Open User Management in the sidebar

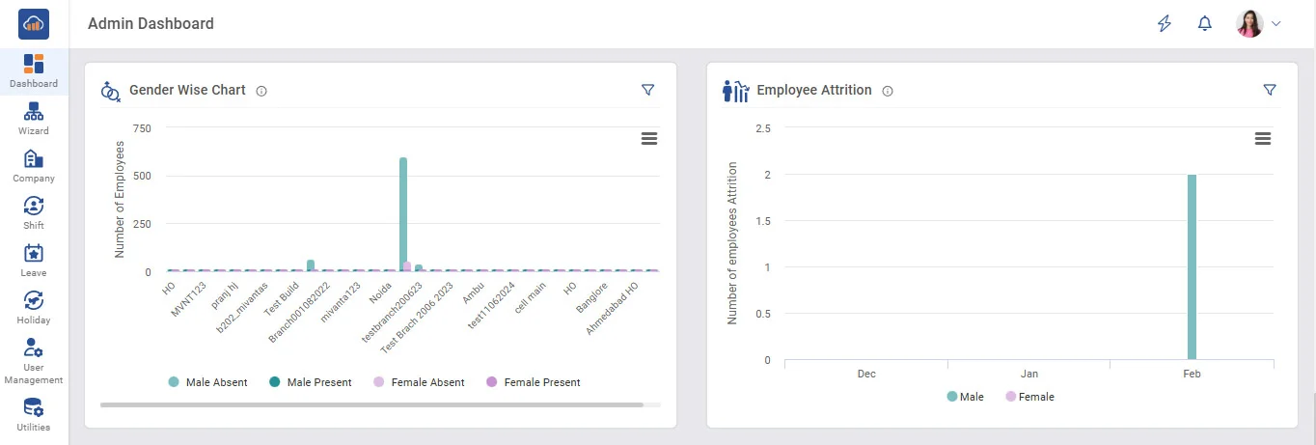pyautogui.click(x=34, y=359)
